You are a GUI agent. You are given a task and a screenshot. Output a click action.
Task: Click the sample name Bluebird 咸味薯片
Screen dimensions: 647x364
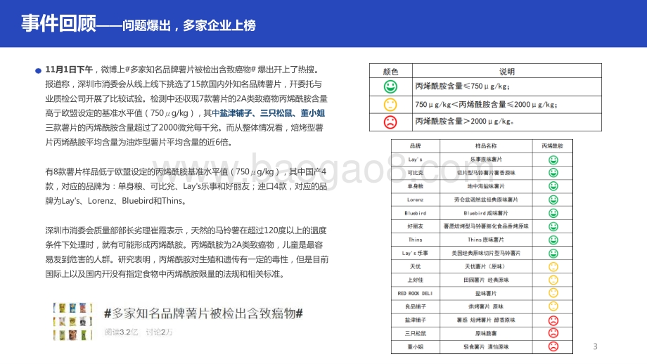tap(486, 213)
